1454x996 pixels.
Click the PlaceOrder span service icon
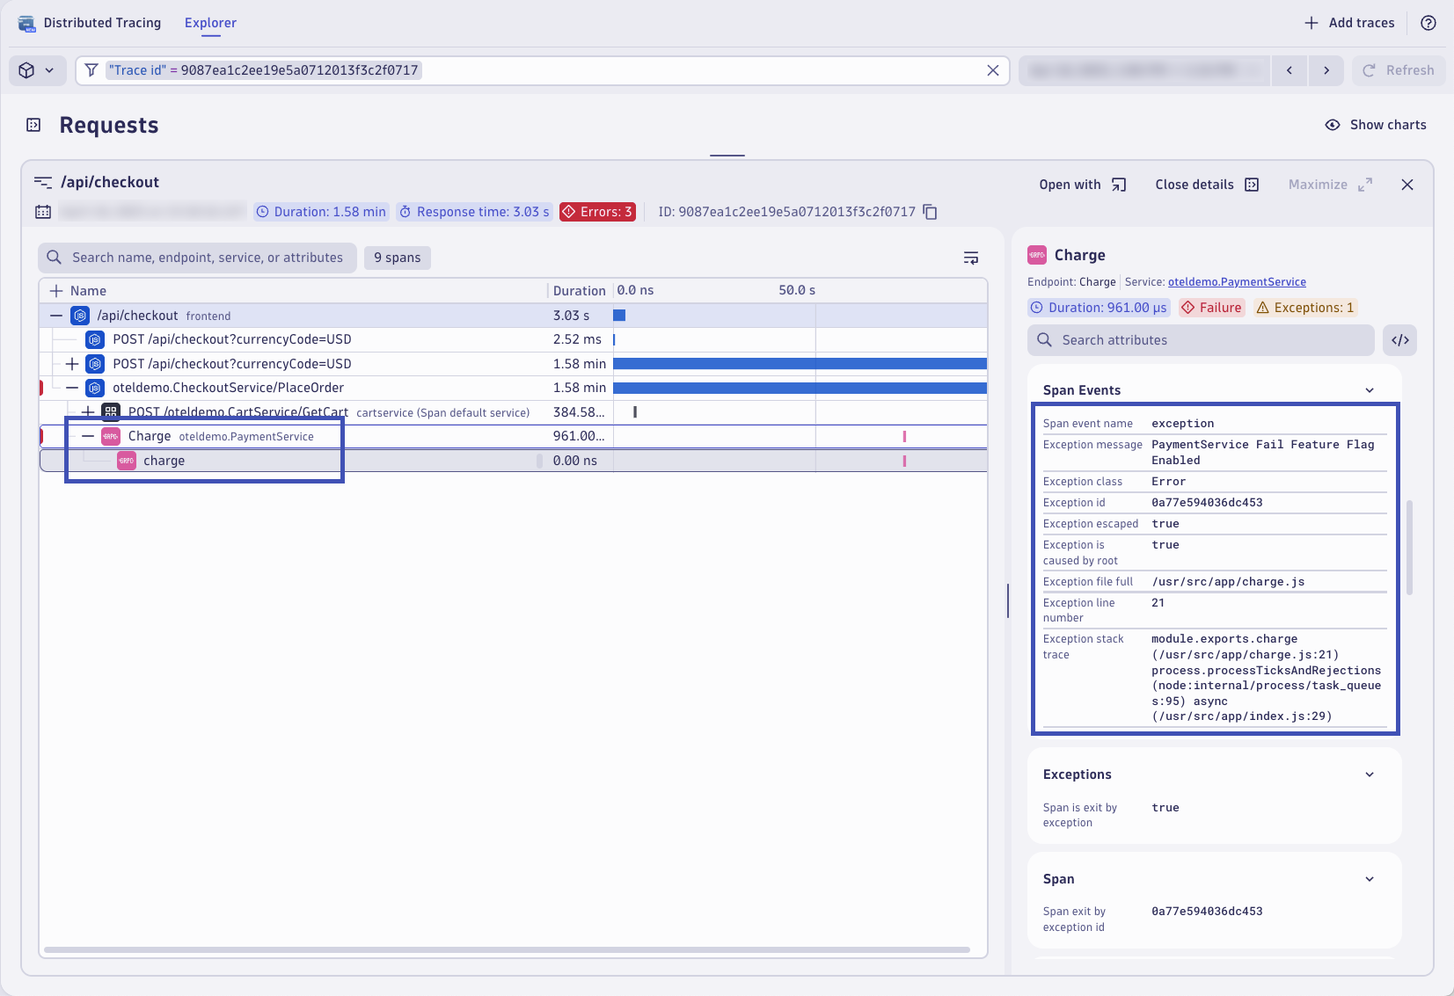[x=95, y=388]
